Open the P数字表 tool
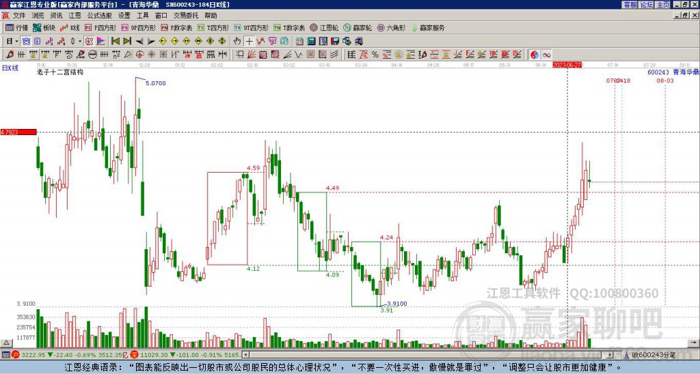 click(177, 27)
